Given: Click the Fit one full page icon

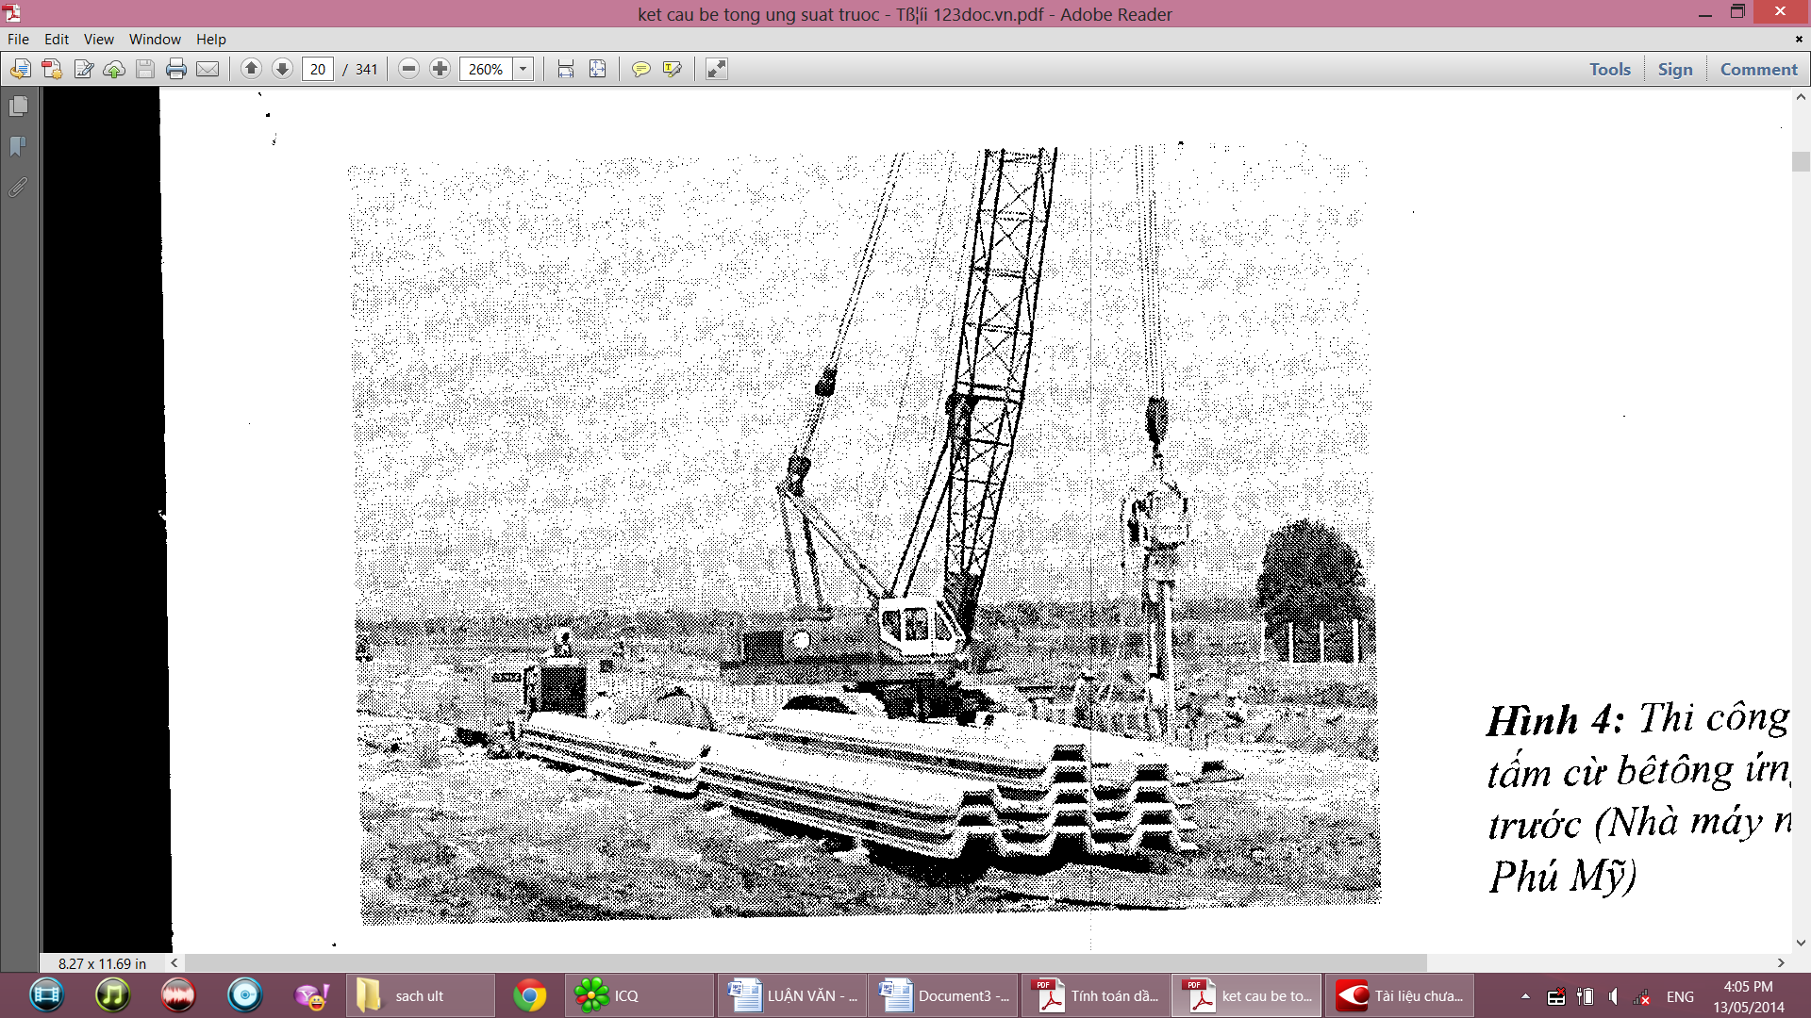Looking at the screenshot, I should click(x=597, y=69).
